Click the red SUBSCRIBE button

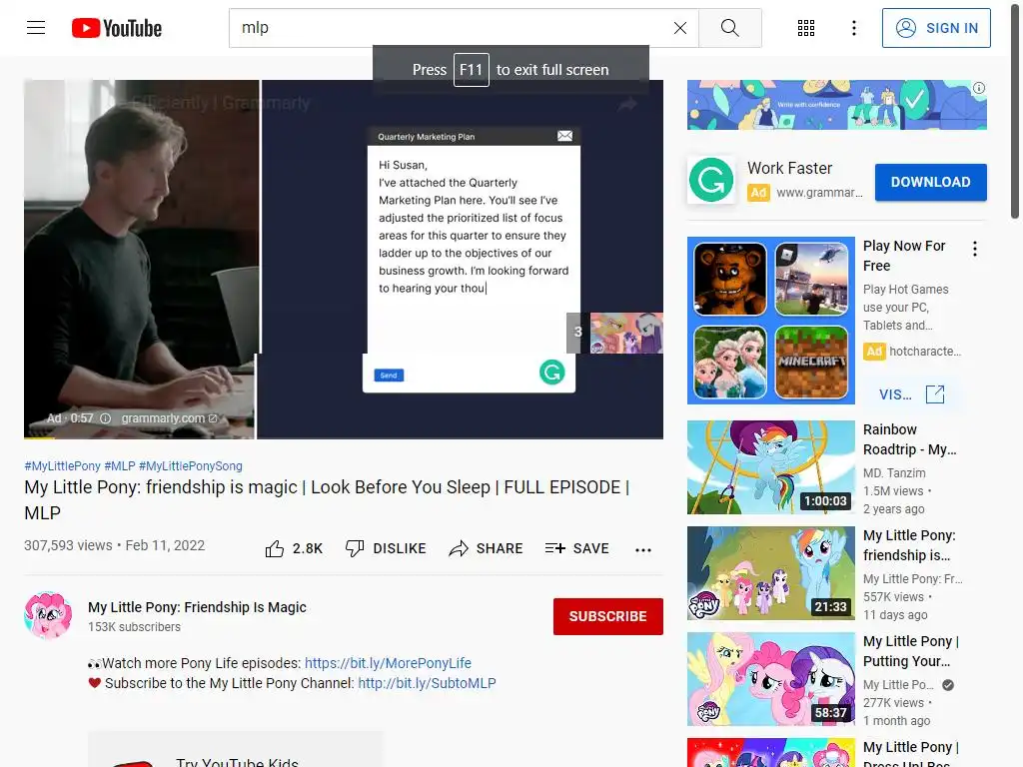click(x=608, y=616)
